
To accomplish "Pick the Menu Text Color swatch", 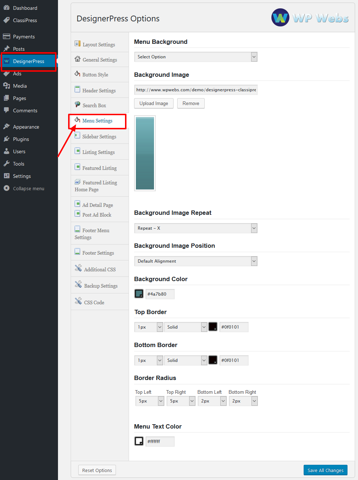I will tap(139, 441).
